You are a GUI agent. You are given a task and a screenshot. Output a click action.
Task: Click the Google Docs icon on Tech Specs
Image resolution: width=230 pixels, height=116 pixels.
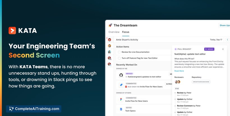pos(121,109)
